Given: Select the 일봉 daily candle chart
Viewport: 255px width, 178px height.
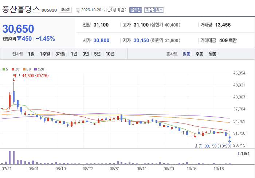Looking at the screenshot, I should click(x=186, y=54).
